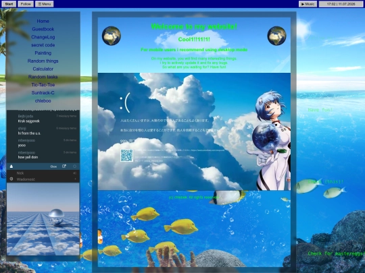Click 'Check for eastereggs!' text
This screenshot has width=365, height=273.
(336, 253)
